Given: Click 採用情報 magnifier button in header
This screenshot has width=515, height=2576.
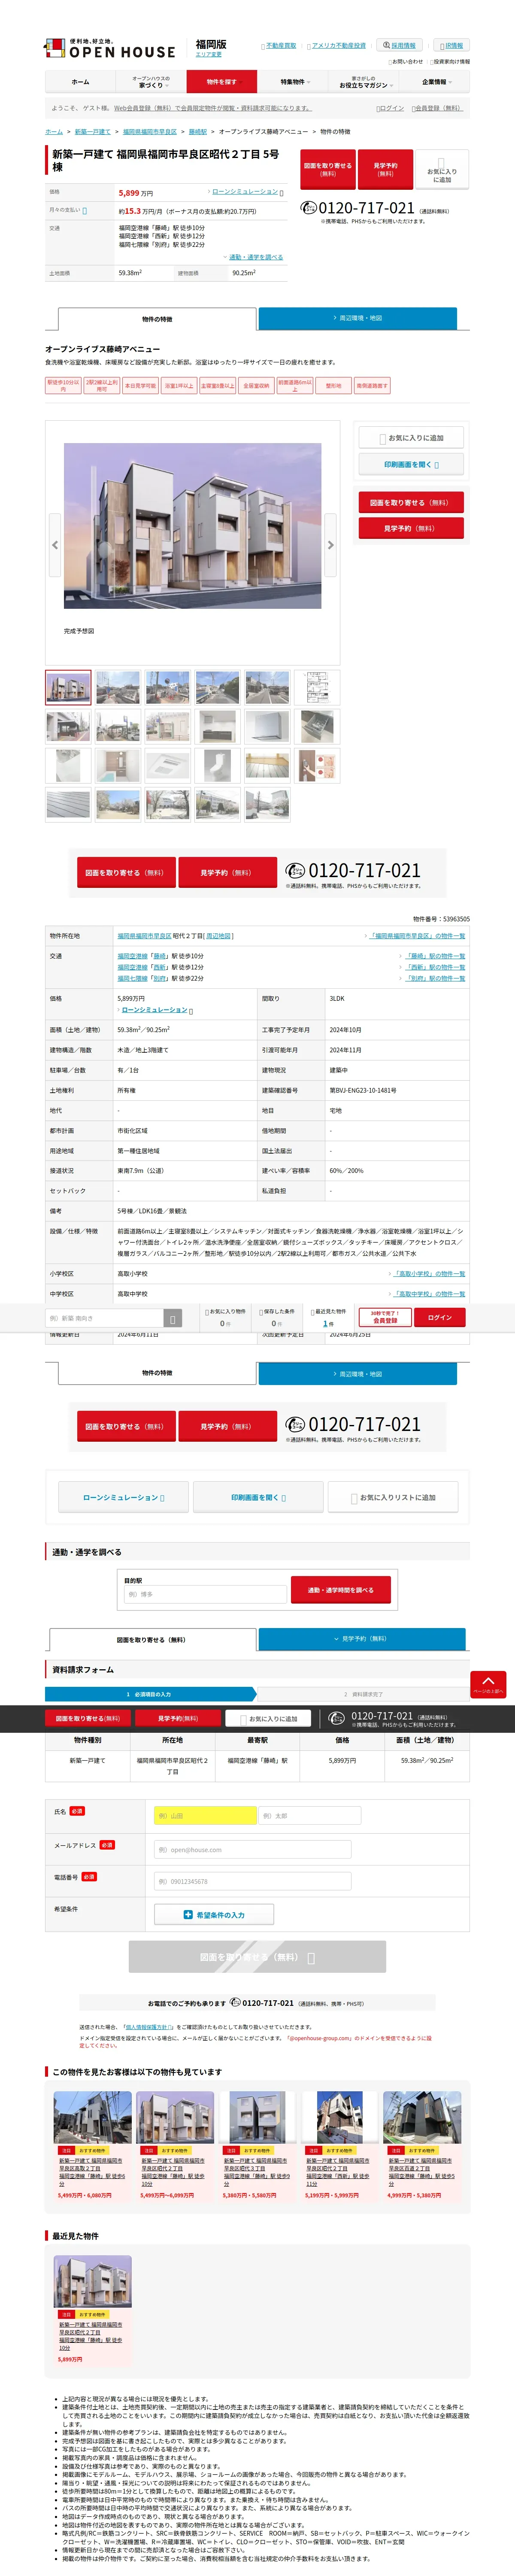Looking at the screenshot, I should point(399,45).
